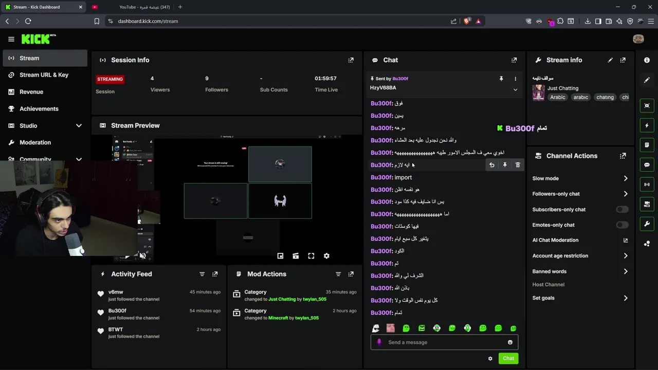Edit stream info with pencil icon
The height and width of the screenshot is (370, 658).
tap(610, 60)
